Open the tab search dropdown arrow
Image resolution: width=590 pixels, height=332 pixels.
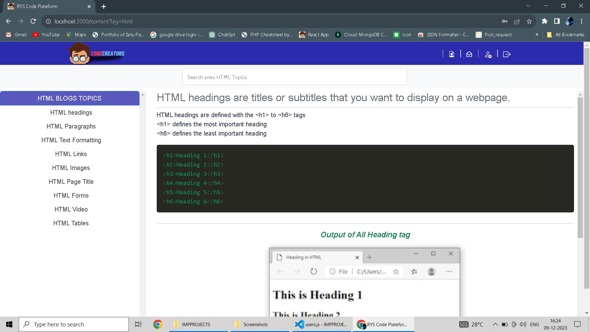coord(528,6)
